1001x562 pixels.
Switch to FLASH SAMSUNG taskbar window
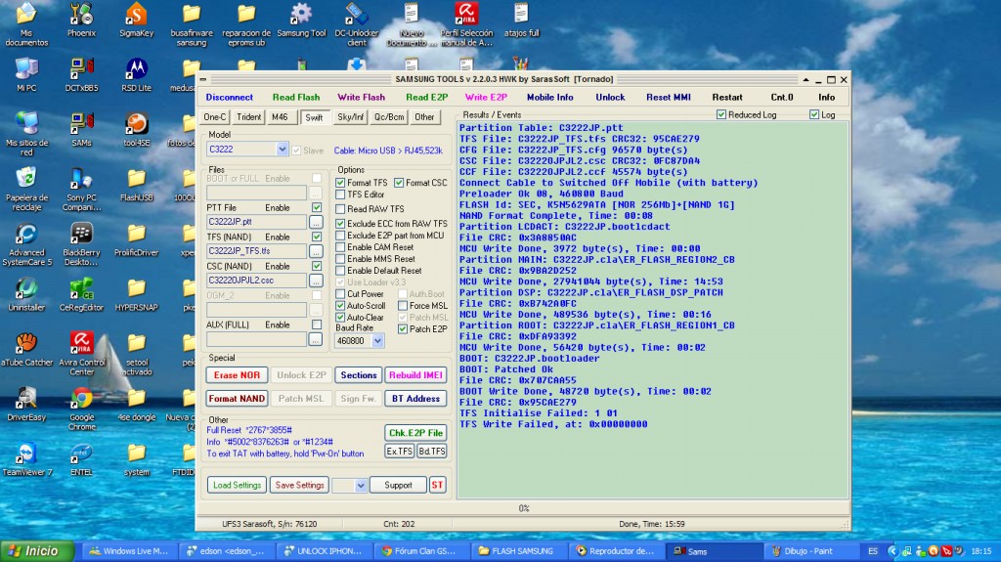point(518,551)
